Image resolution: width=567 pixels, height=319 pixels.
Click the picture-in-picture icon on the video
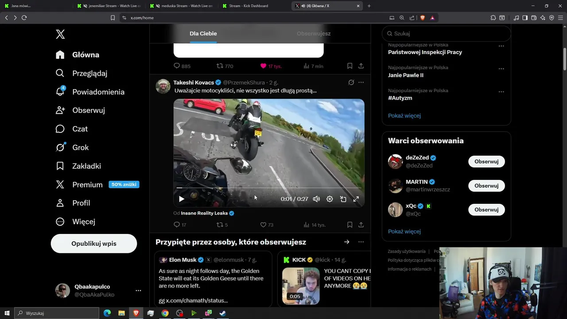[343, 199]
